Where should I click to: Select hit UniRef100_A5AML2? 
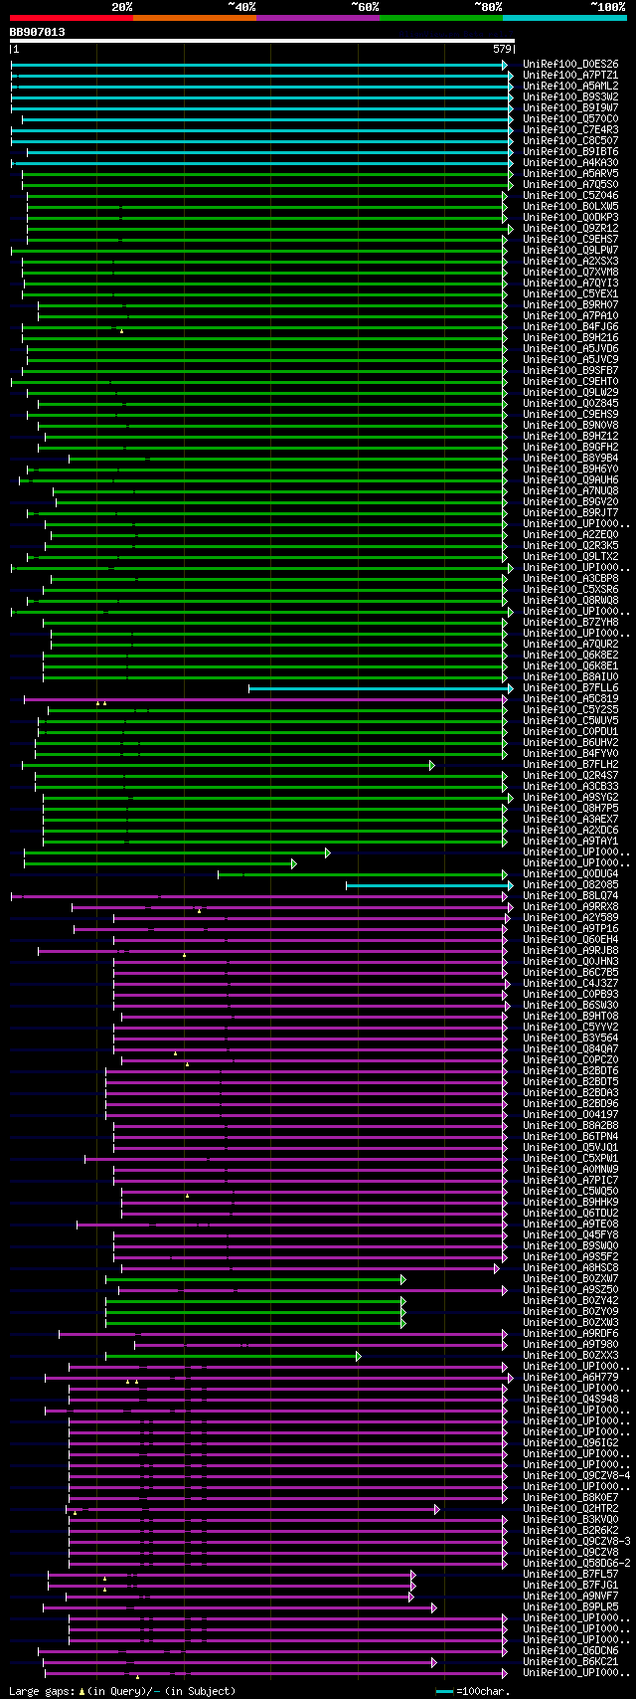pyautogui.click(x=570, y=87)
